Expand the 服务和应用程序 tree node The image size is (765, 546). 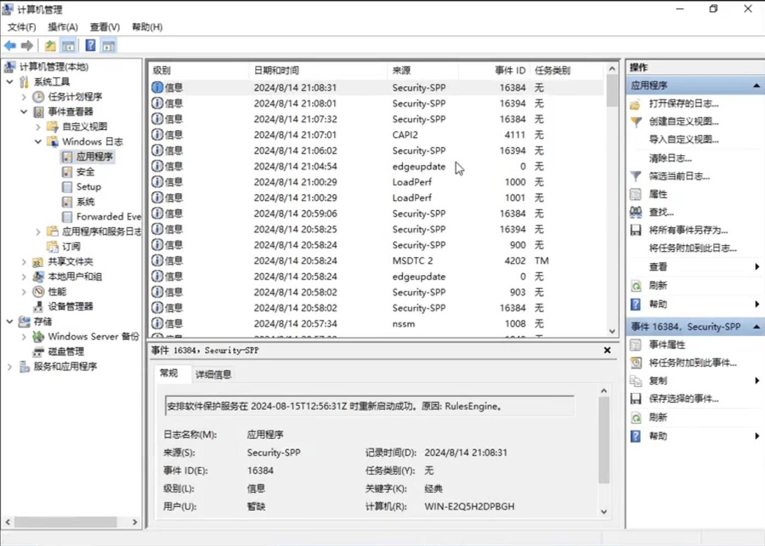point(10,366)
